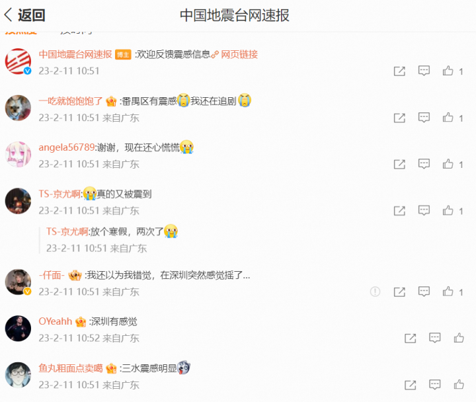Like angela56789's comment
Image resolution: width=476 pixels, height=402 pixels.
tap(448, 164)
